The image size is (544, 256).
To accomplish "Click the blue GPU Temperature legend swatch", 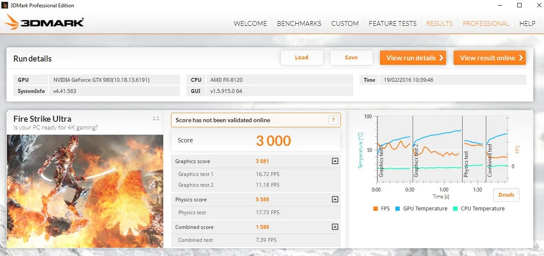I will click(x=398, y=209).
